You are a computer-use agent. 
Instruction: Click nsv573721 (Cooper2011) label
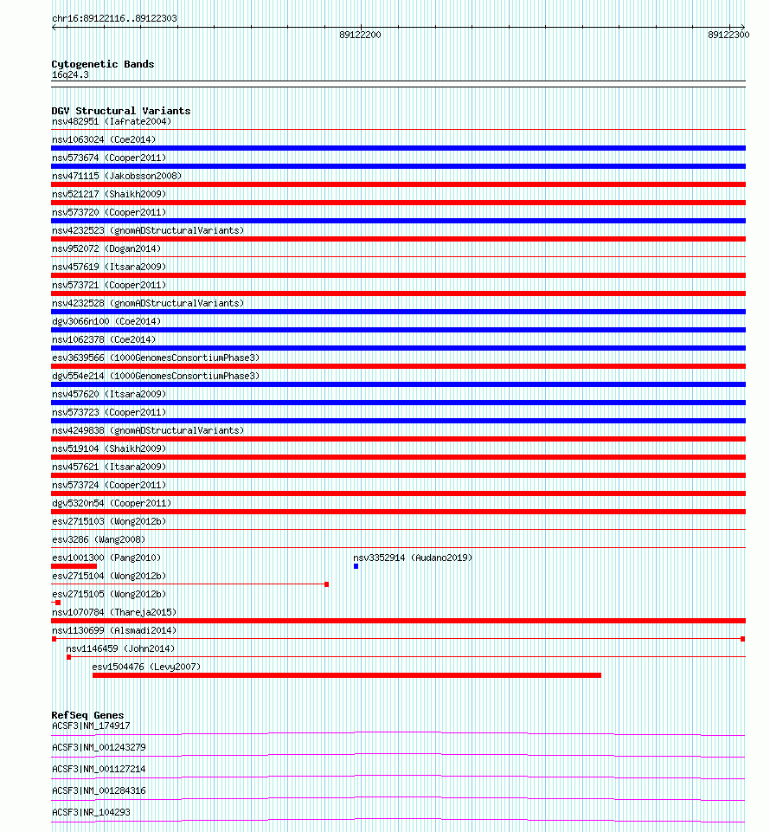[109, 285]
